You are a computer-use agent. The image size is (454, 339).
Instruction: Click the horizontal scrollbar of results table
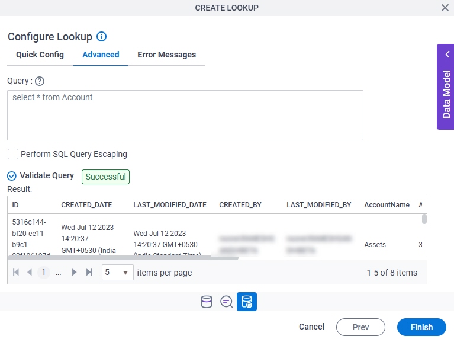tap(123, 258)
